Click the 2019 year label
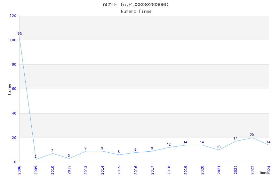Screen dimensions: 272x176 coord(186,170)
